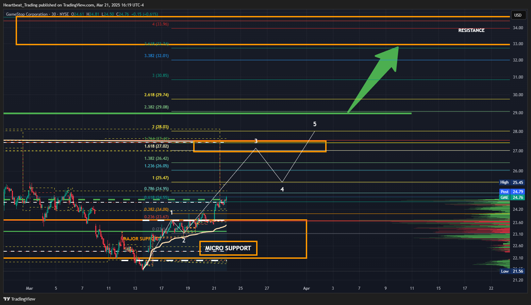Select the 3.382 (32.01) Fibonacci label
The height and width of the screenshot is (305, 531).
pos(156,56)
